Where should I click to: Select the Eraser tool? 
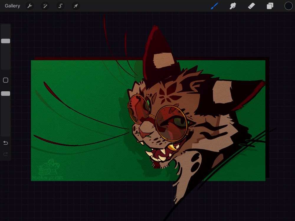click(x=251, y=6)
